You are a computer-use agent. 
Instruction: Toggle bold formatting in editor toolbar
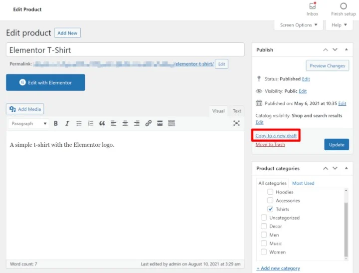pyautogui.click(x=56, y=124)
